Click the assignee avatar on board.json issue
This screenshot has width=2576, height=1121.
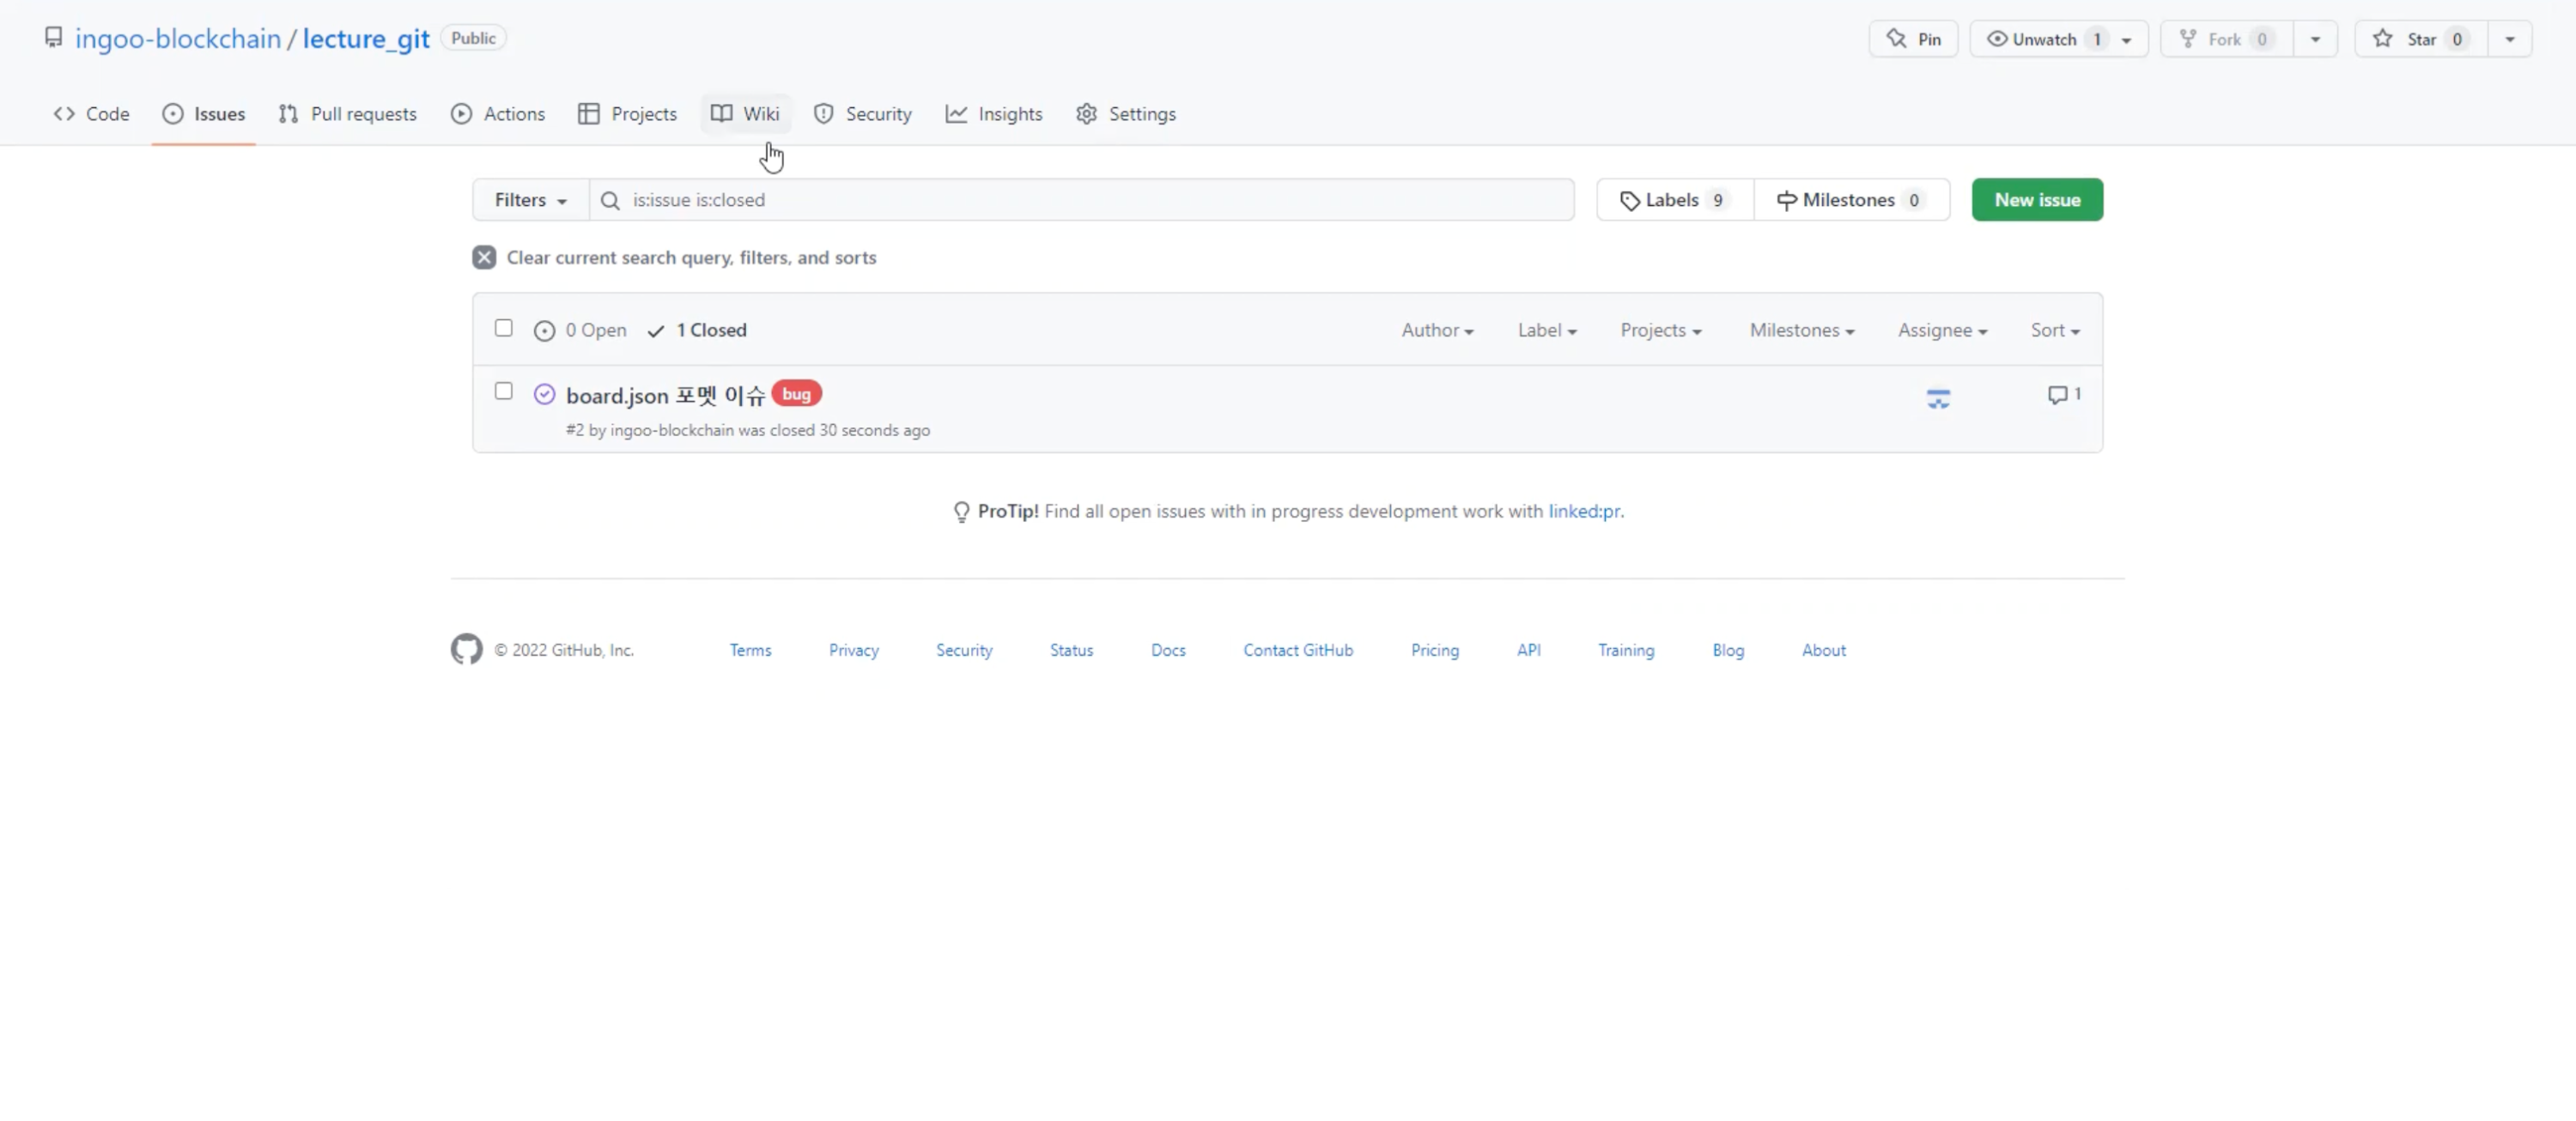click(x=1938, y=398)
